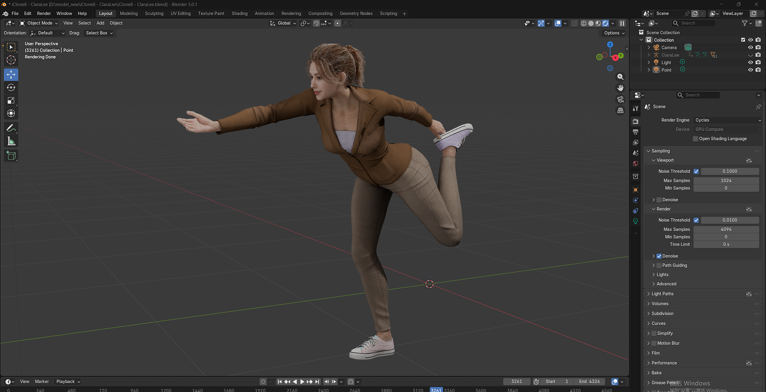
Task: Activate the Cursor tool
Action: click(11, 60)
